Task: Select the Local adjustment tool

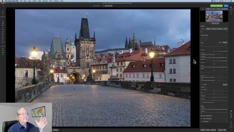Action: (x=3, y=28)
